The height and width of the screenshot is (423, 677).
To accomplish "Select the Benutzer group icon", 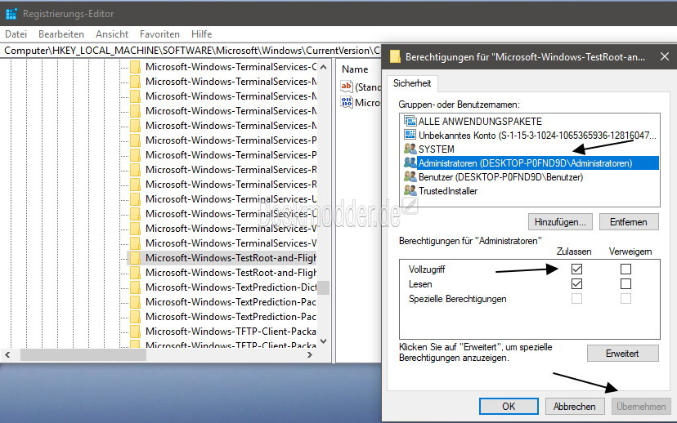I will [410, 176].
